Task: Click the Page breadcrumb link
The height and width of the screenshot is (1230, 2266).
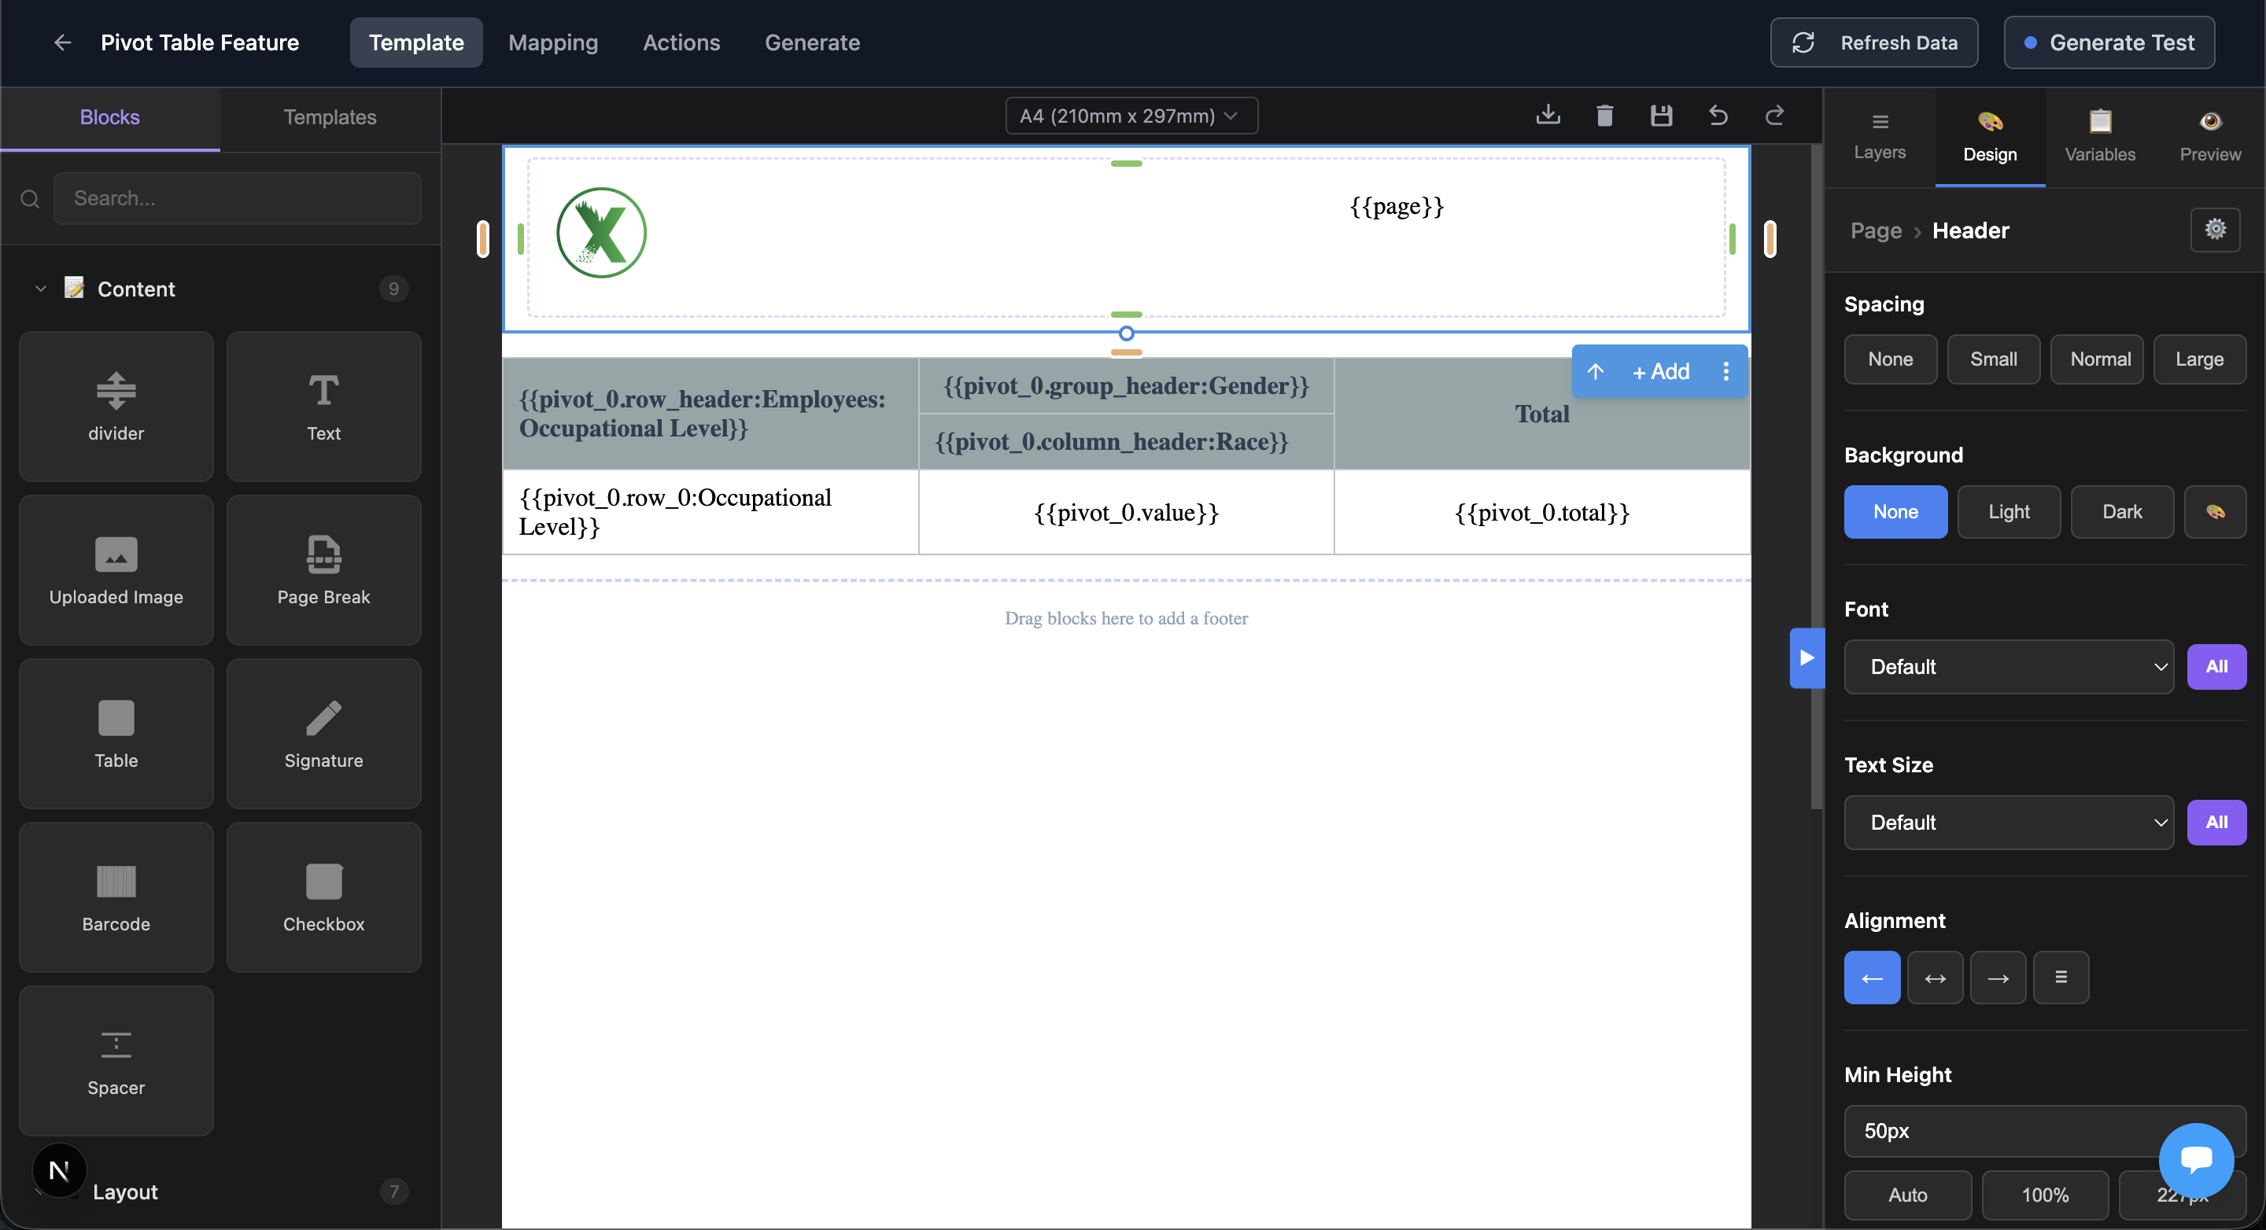Action: [1877, 230]
